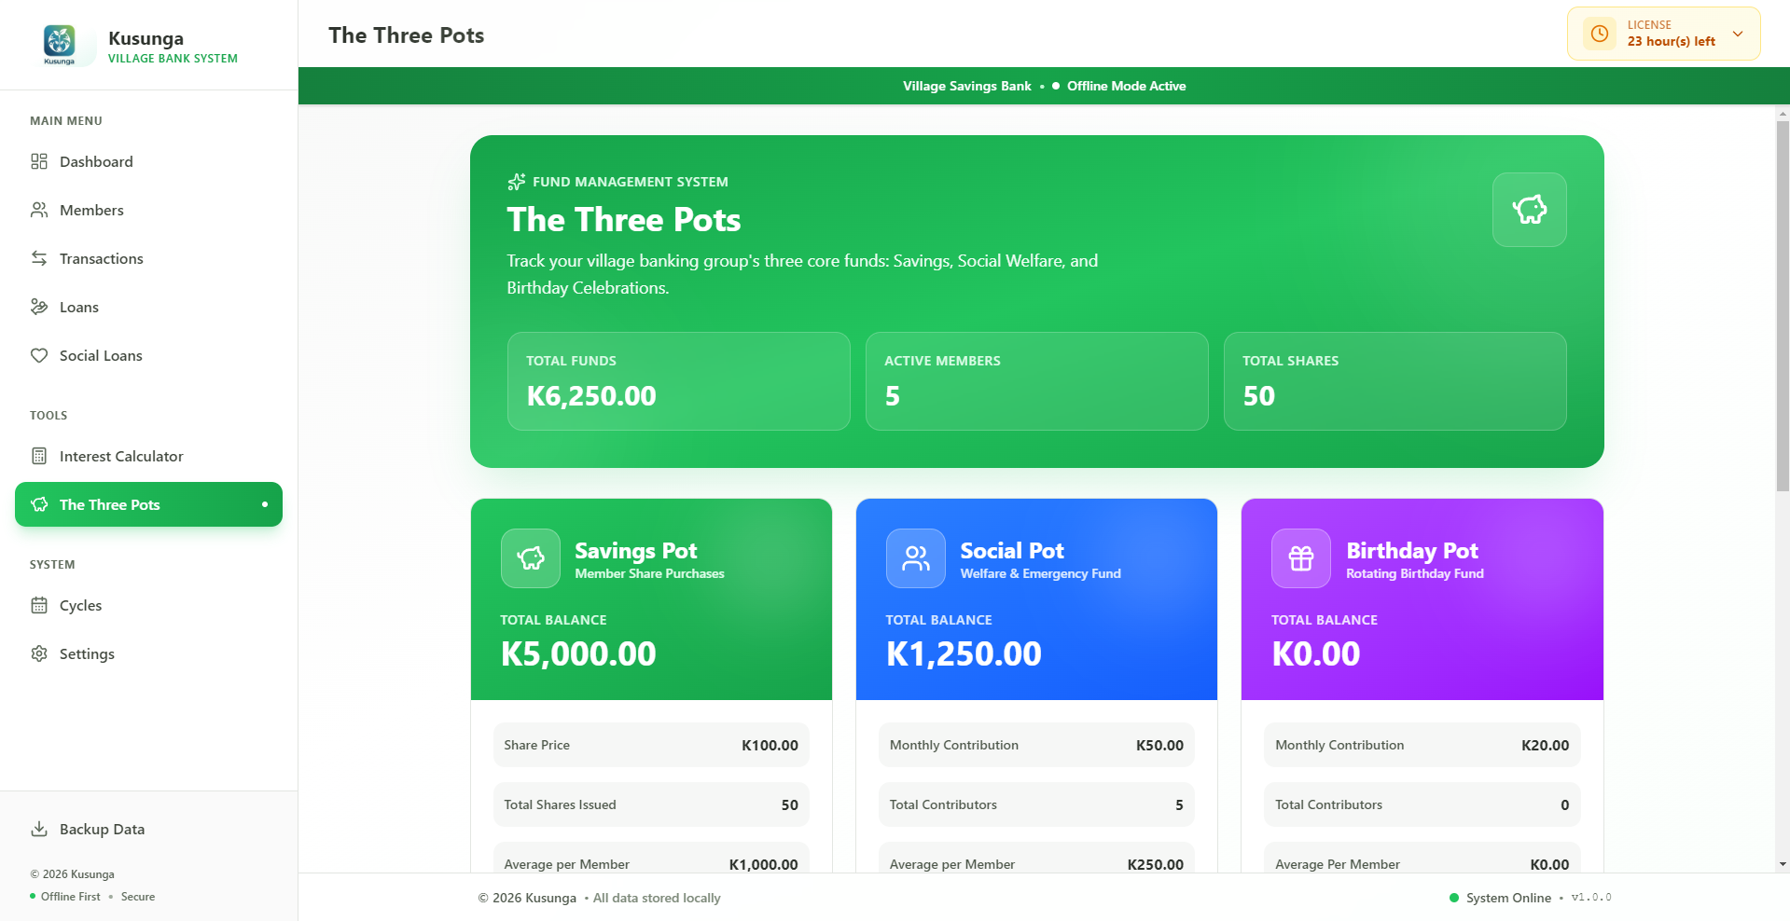This screenshot has width=1790, height=921.
Task: Expand the License dropdown chevron
Action: (1738, 34)
